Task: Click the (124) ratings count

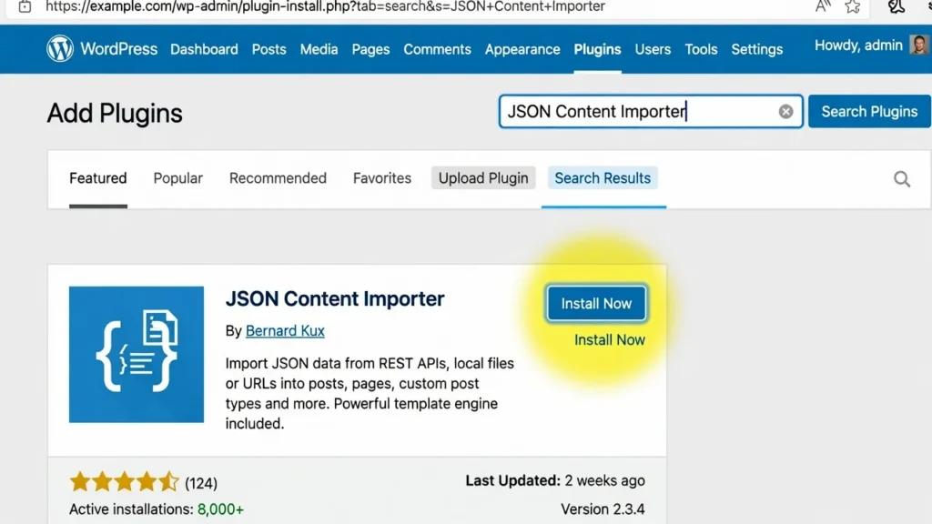Action: 201,483
